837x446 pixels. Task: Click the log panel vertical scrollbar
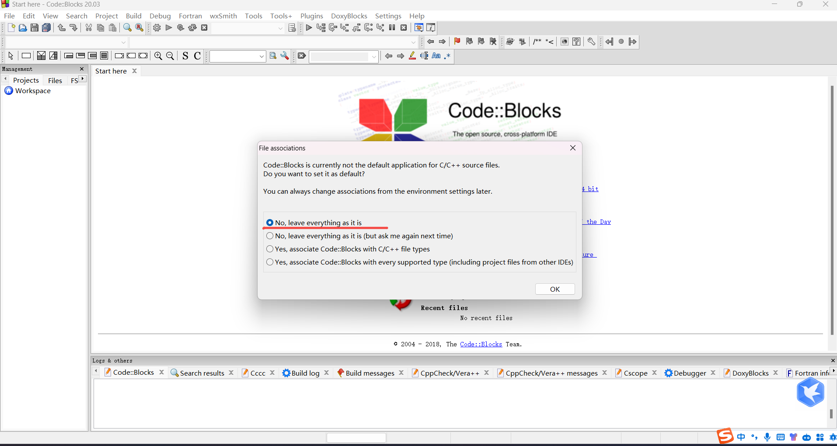tap(831, 414)
